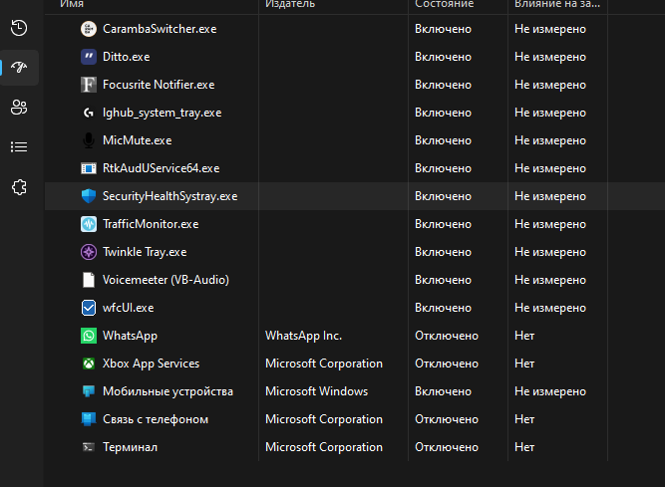Sort by the Издатель column header

tap(290, 5)
